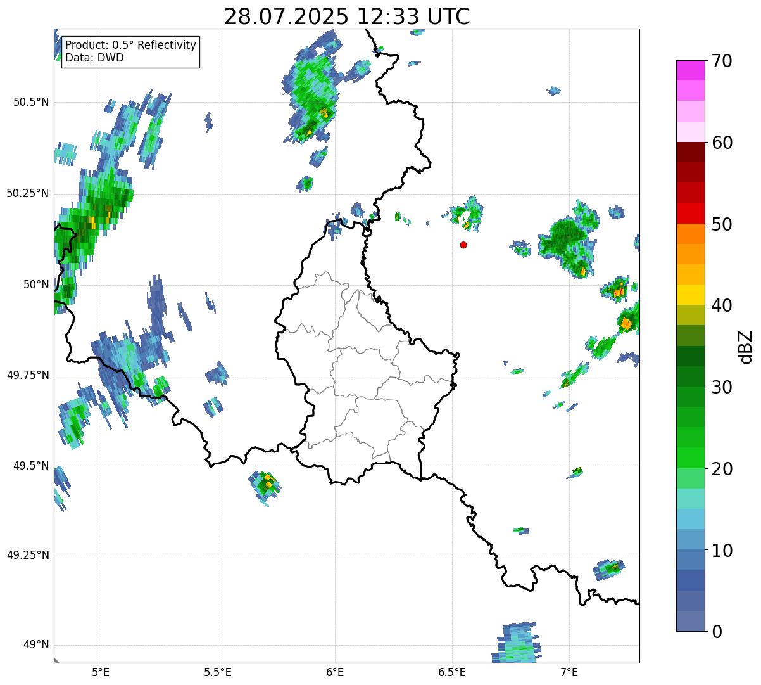Click the latitude label "49.5°N"
Viewport: 761px width, 685px height.
coord(31,466)
